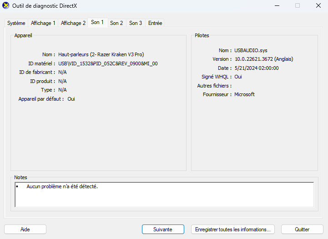
Task: Go to the Son 2 tab
Action: [x=116, y=23]
